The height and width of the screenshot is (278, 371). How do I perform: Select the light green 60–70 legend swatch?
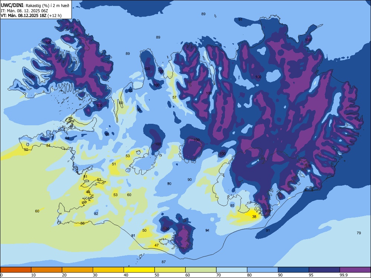[x=201, y=270]
